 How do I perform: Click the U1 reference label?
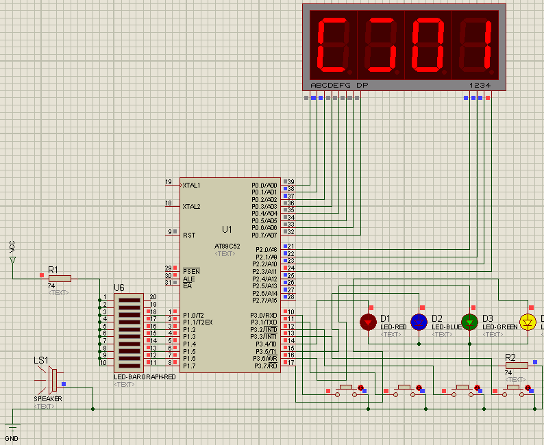(227, 229)
